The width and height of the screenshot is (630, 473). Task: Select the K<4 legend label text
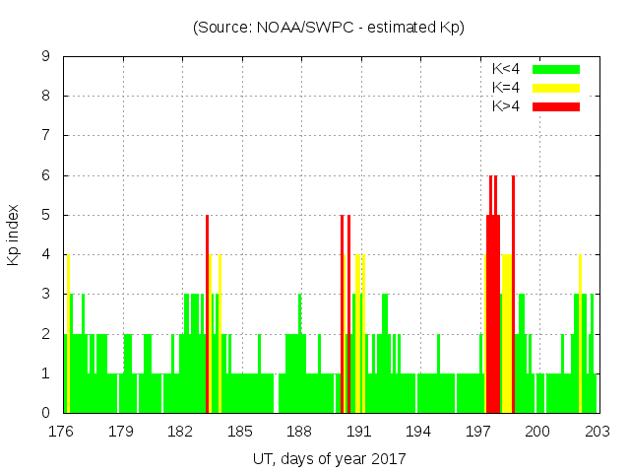coord(506,69)
